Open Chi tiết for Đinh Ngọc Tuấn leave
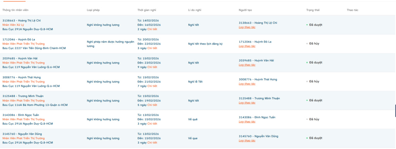This screenshot has height=149, width=396. click(x=152, y=124)
